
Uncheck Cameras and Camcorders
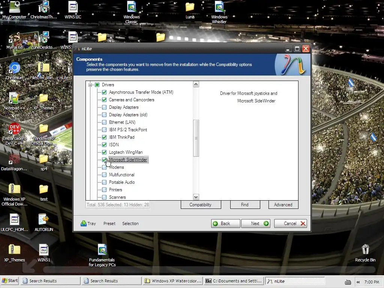tap(104, 100)
